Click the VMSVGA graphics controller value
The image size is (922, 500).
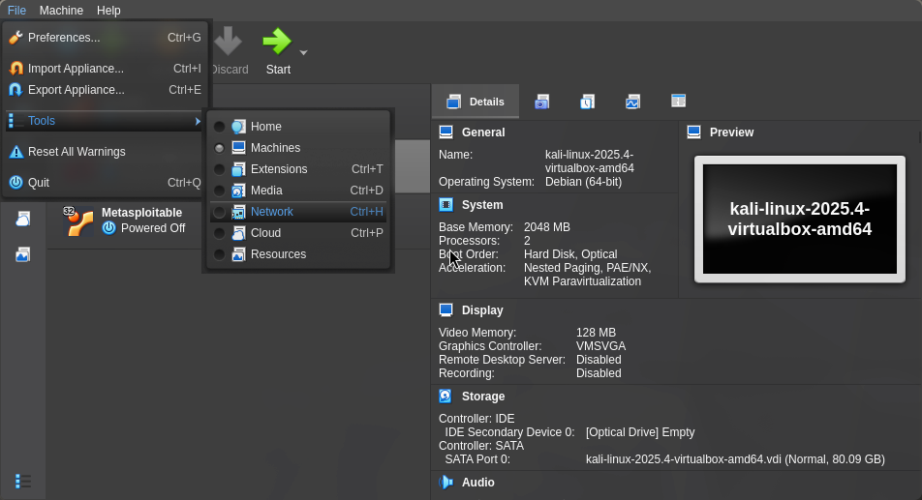(600, 346)
